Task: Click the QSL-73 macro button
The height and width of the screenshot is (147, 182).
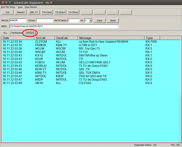Action: point(34,12)
